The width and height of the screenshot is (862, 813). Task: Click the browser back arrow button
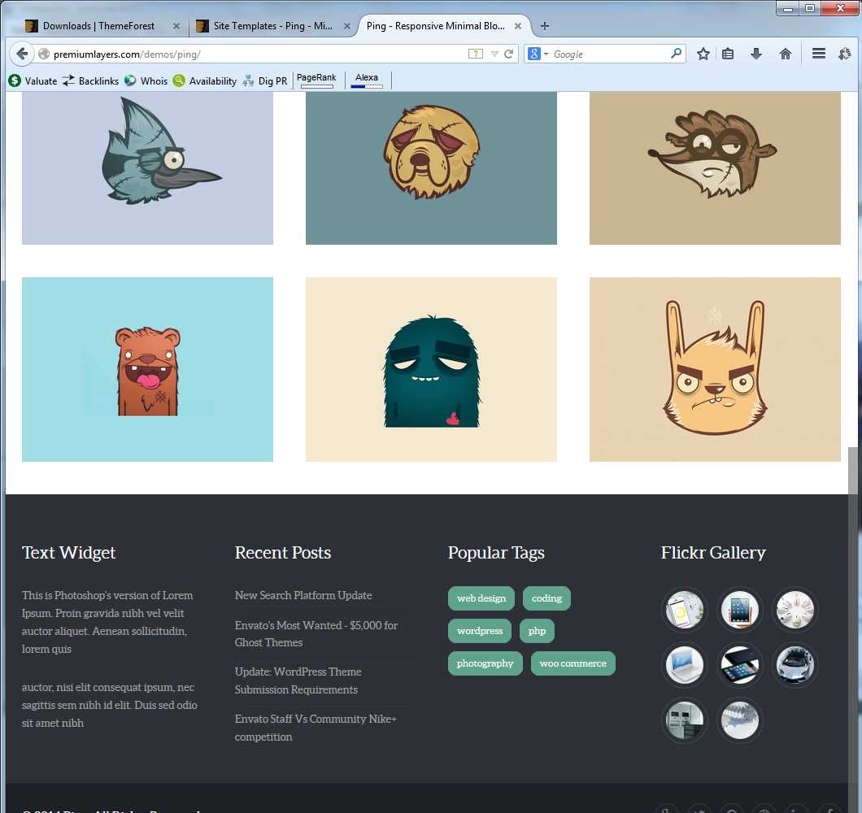coord(21,54)
